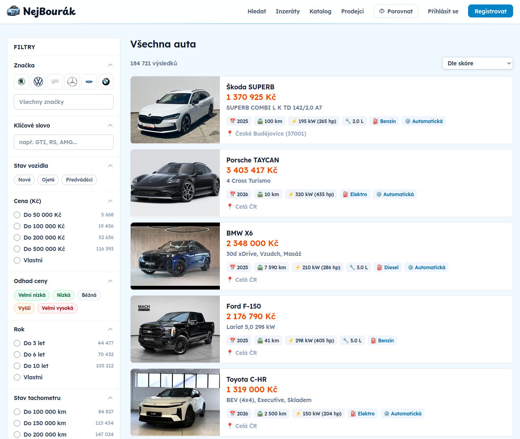Click the NejBourák car logo icon
This screenshot has height=439, width=520.
(x=13, y=11)
